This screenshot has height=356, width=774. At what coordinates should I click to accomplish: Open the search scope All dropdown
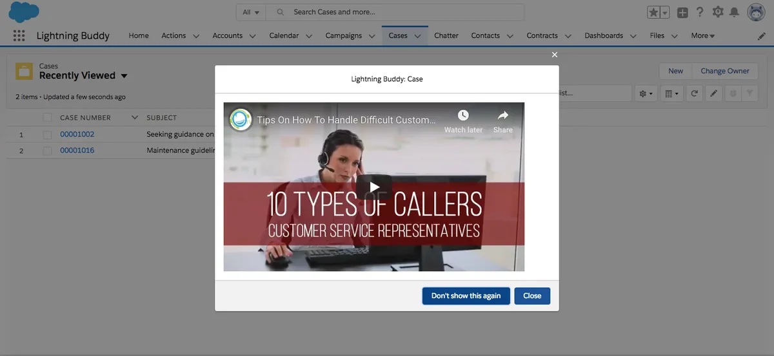251,12
